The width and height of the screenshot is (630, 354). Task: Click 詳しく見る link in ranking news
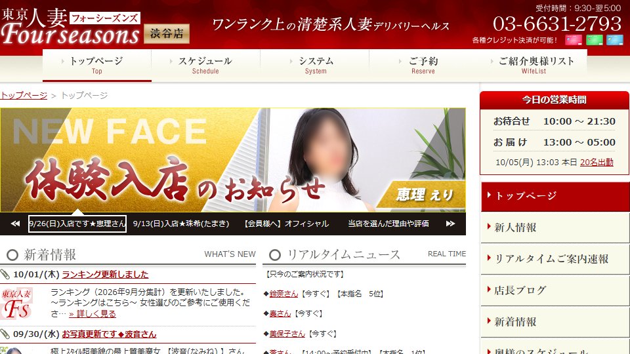pos(93,314)
